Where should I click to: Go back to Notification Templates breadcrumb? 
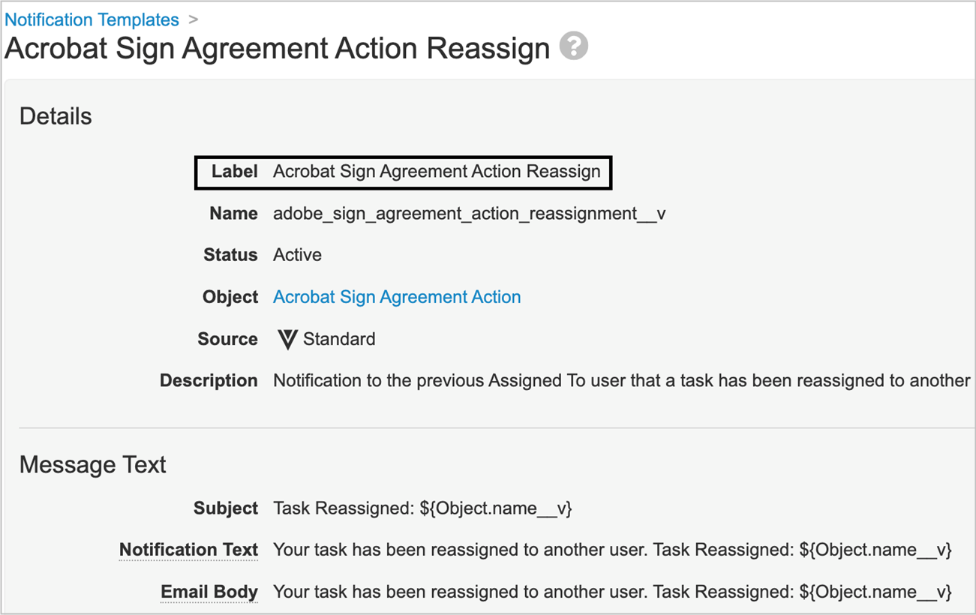point(92,19)
